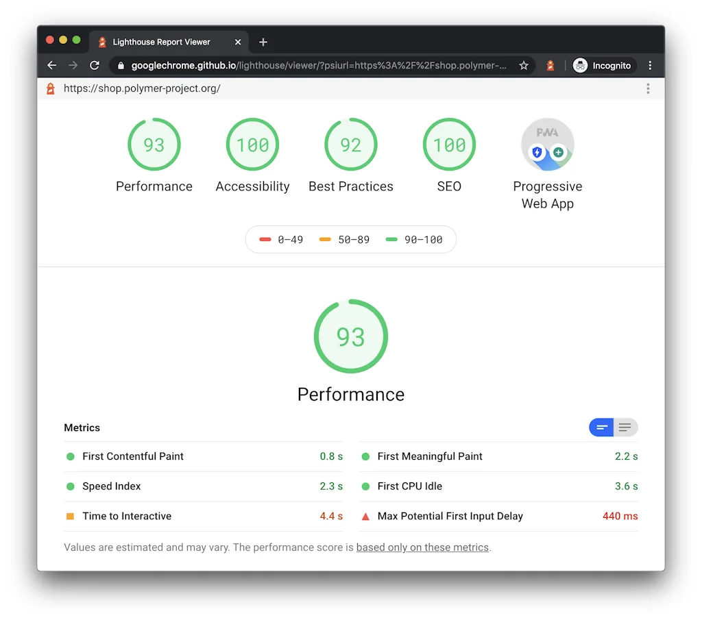This screenshot has height=620, width=702.
Task: Open Chrome's three-dot menu
Action: click(x=650, y=66)
